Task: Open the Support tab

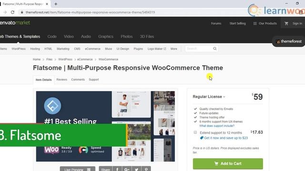Action: click(x=94, y=79)
